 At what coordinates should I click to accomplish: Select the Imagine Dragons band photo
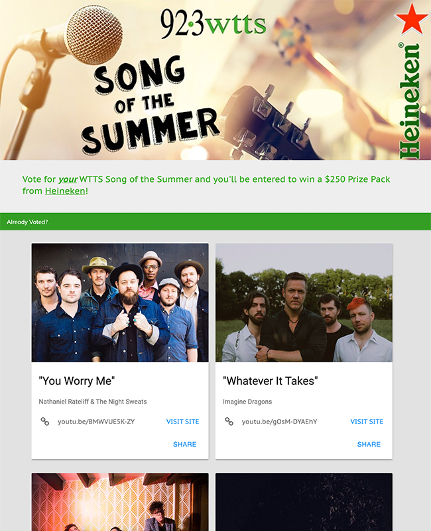304,303
